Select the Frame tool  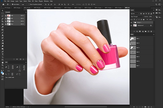[x=2, y=24]
